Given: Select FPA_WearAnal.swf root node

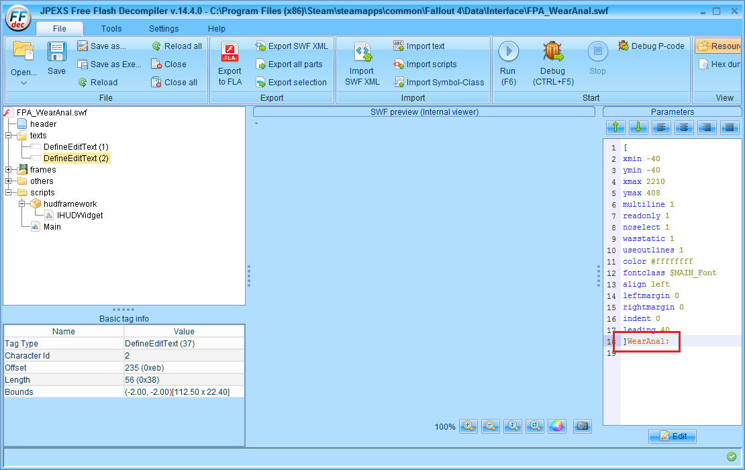Looking at the screenshot, I should click(52, 113).
